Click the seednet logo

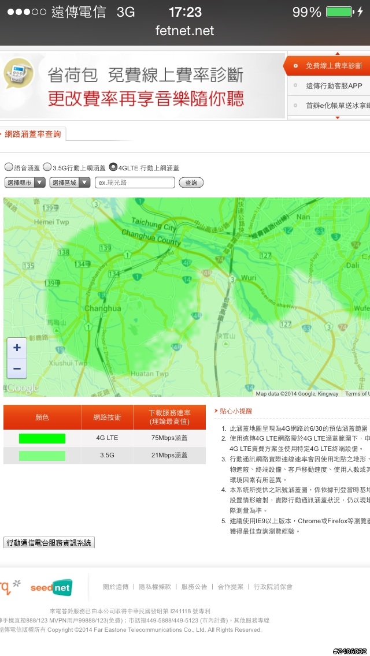(x=51, y=587)
